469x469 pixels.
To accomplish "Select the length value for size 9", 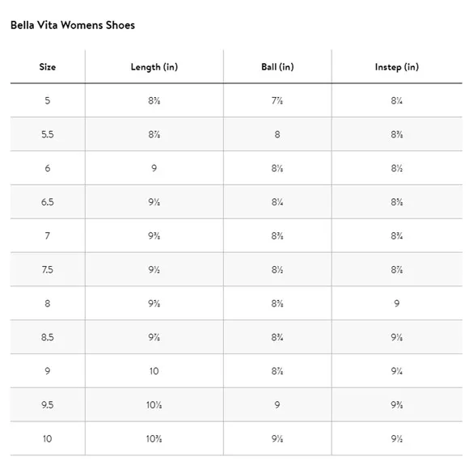I will coord(154,371).
